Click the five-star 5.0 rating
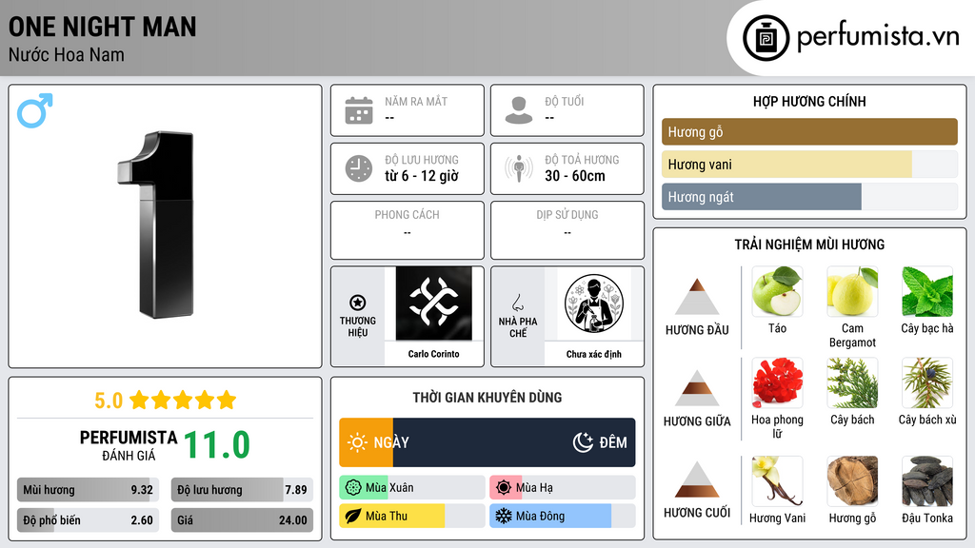Image resolution: width=975 pixels, height=548 pixels. [x=165, y=401]
